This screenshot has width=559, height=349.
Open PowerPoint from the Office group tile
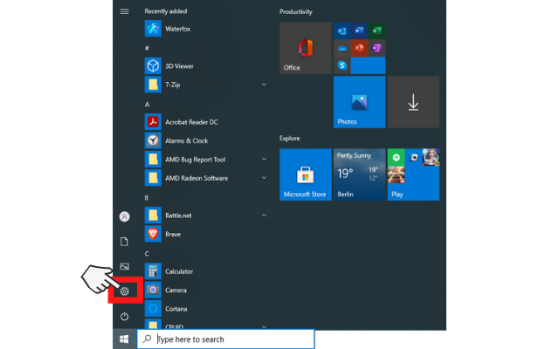[359, 48]
